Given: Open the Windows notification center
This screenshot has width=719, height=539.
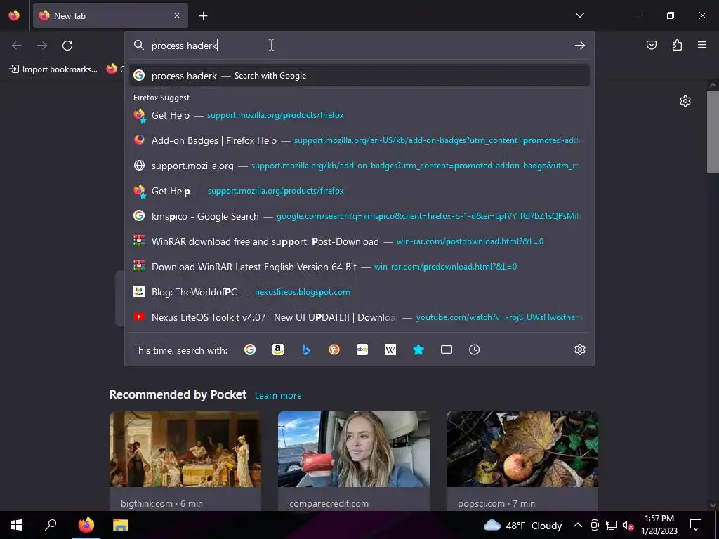Looking at the screenshot, I should click(x=696, y=525).
